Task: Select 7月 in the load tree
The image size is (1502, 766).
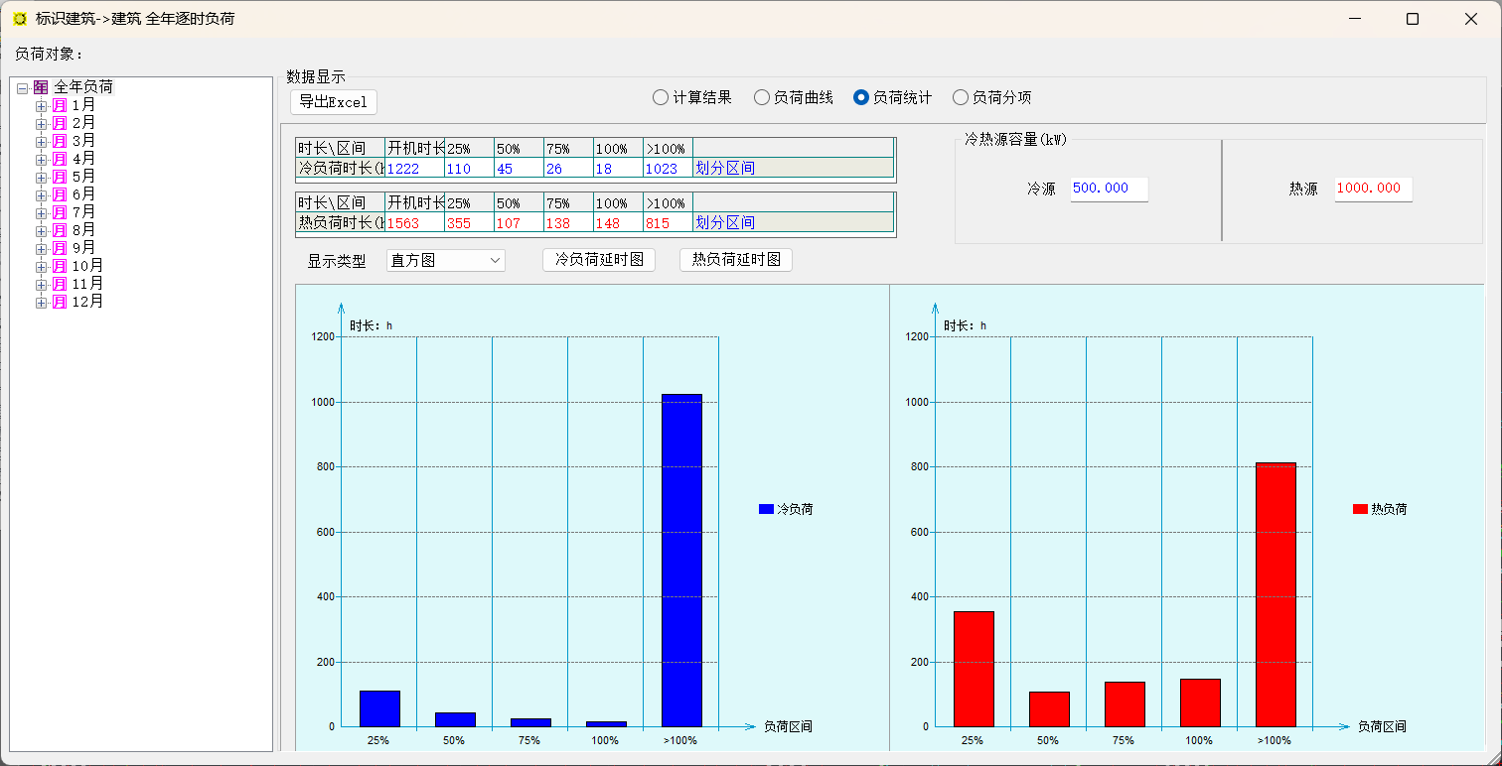Action: pyautogui.click(x=83, y=212)
